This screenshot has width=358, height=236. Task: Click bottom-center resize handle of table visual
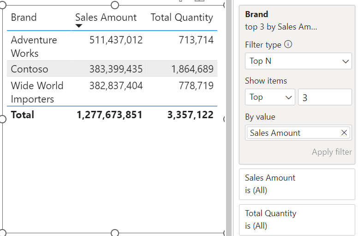point(115,233)
